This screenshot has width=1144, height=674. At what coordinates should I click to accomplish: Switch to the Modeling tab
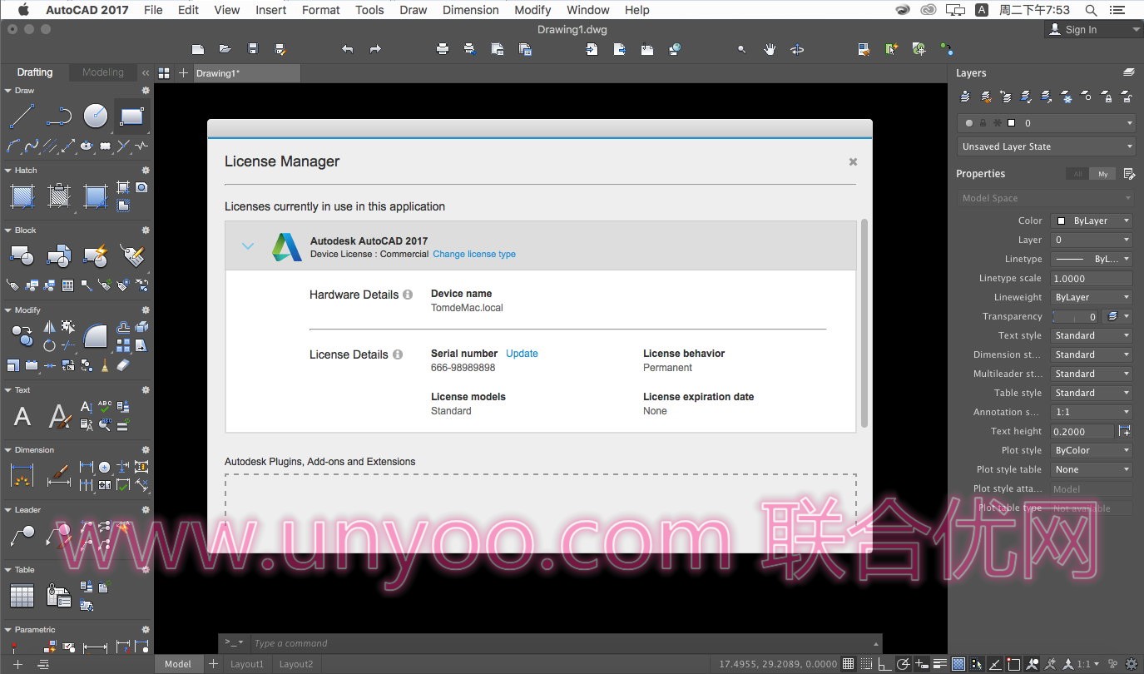point(102,72)
